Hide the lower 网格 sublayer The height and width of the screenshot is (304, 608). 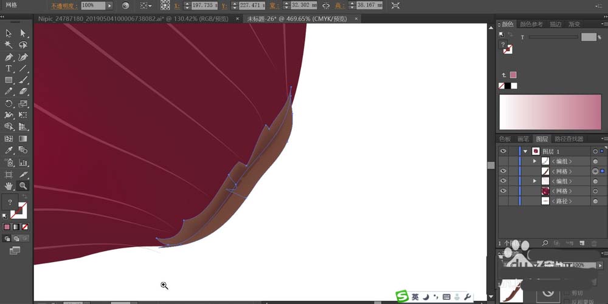[503, 191]
